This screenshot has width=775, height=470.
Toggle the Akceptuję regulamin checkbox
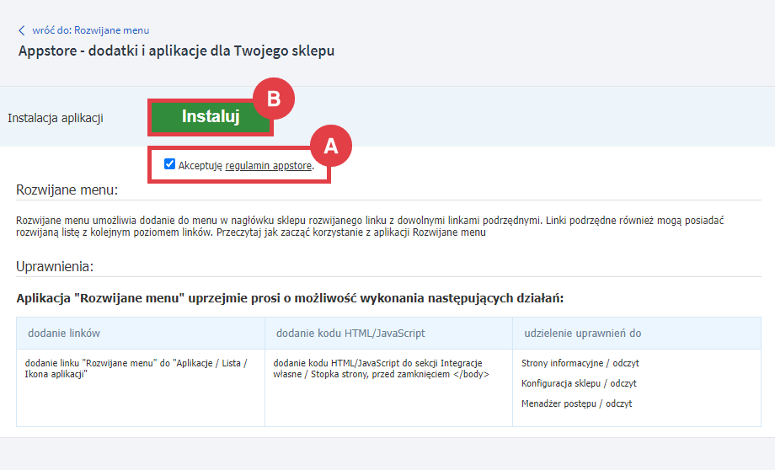(169, 165)
